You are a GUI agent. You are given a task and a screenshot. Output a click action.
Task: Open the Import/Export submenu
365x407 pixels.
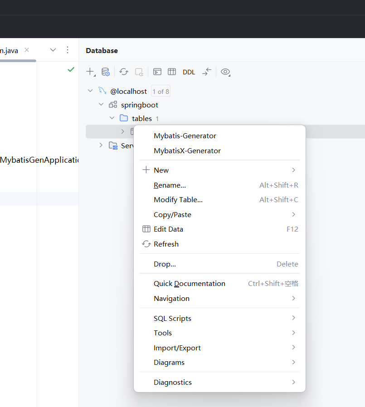219,348
